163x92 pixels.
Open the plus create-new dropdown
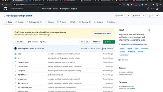coord(152,9)
